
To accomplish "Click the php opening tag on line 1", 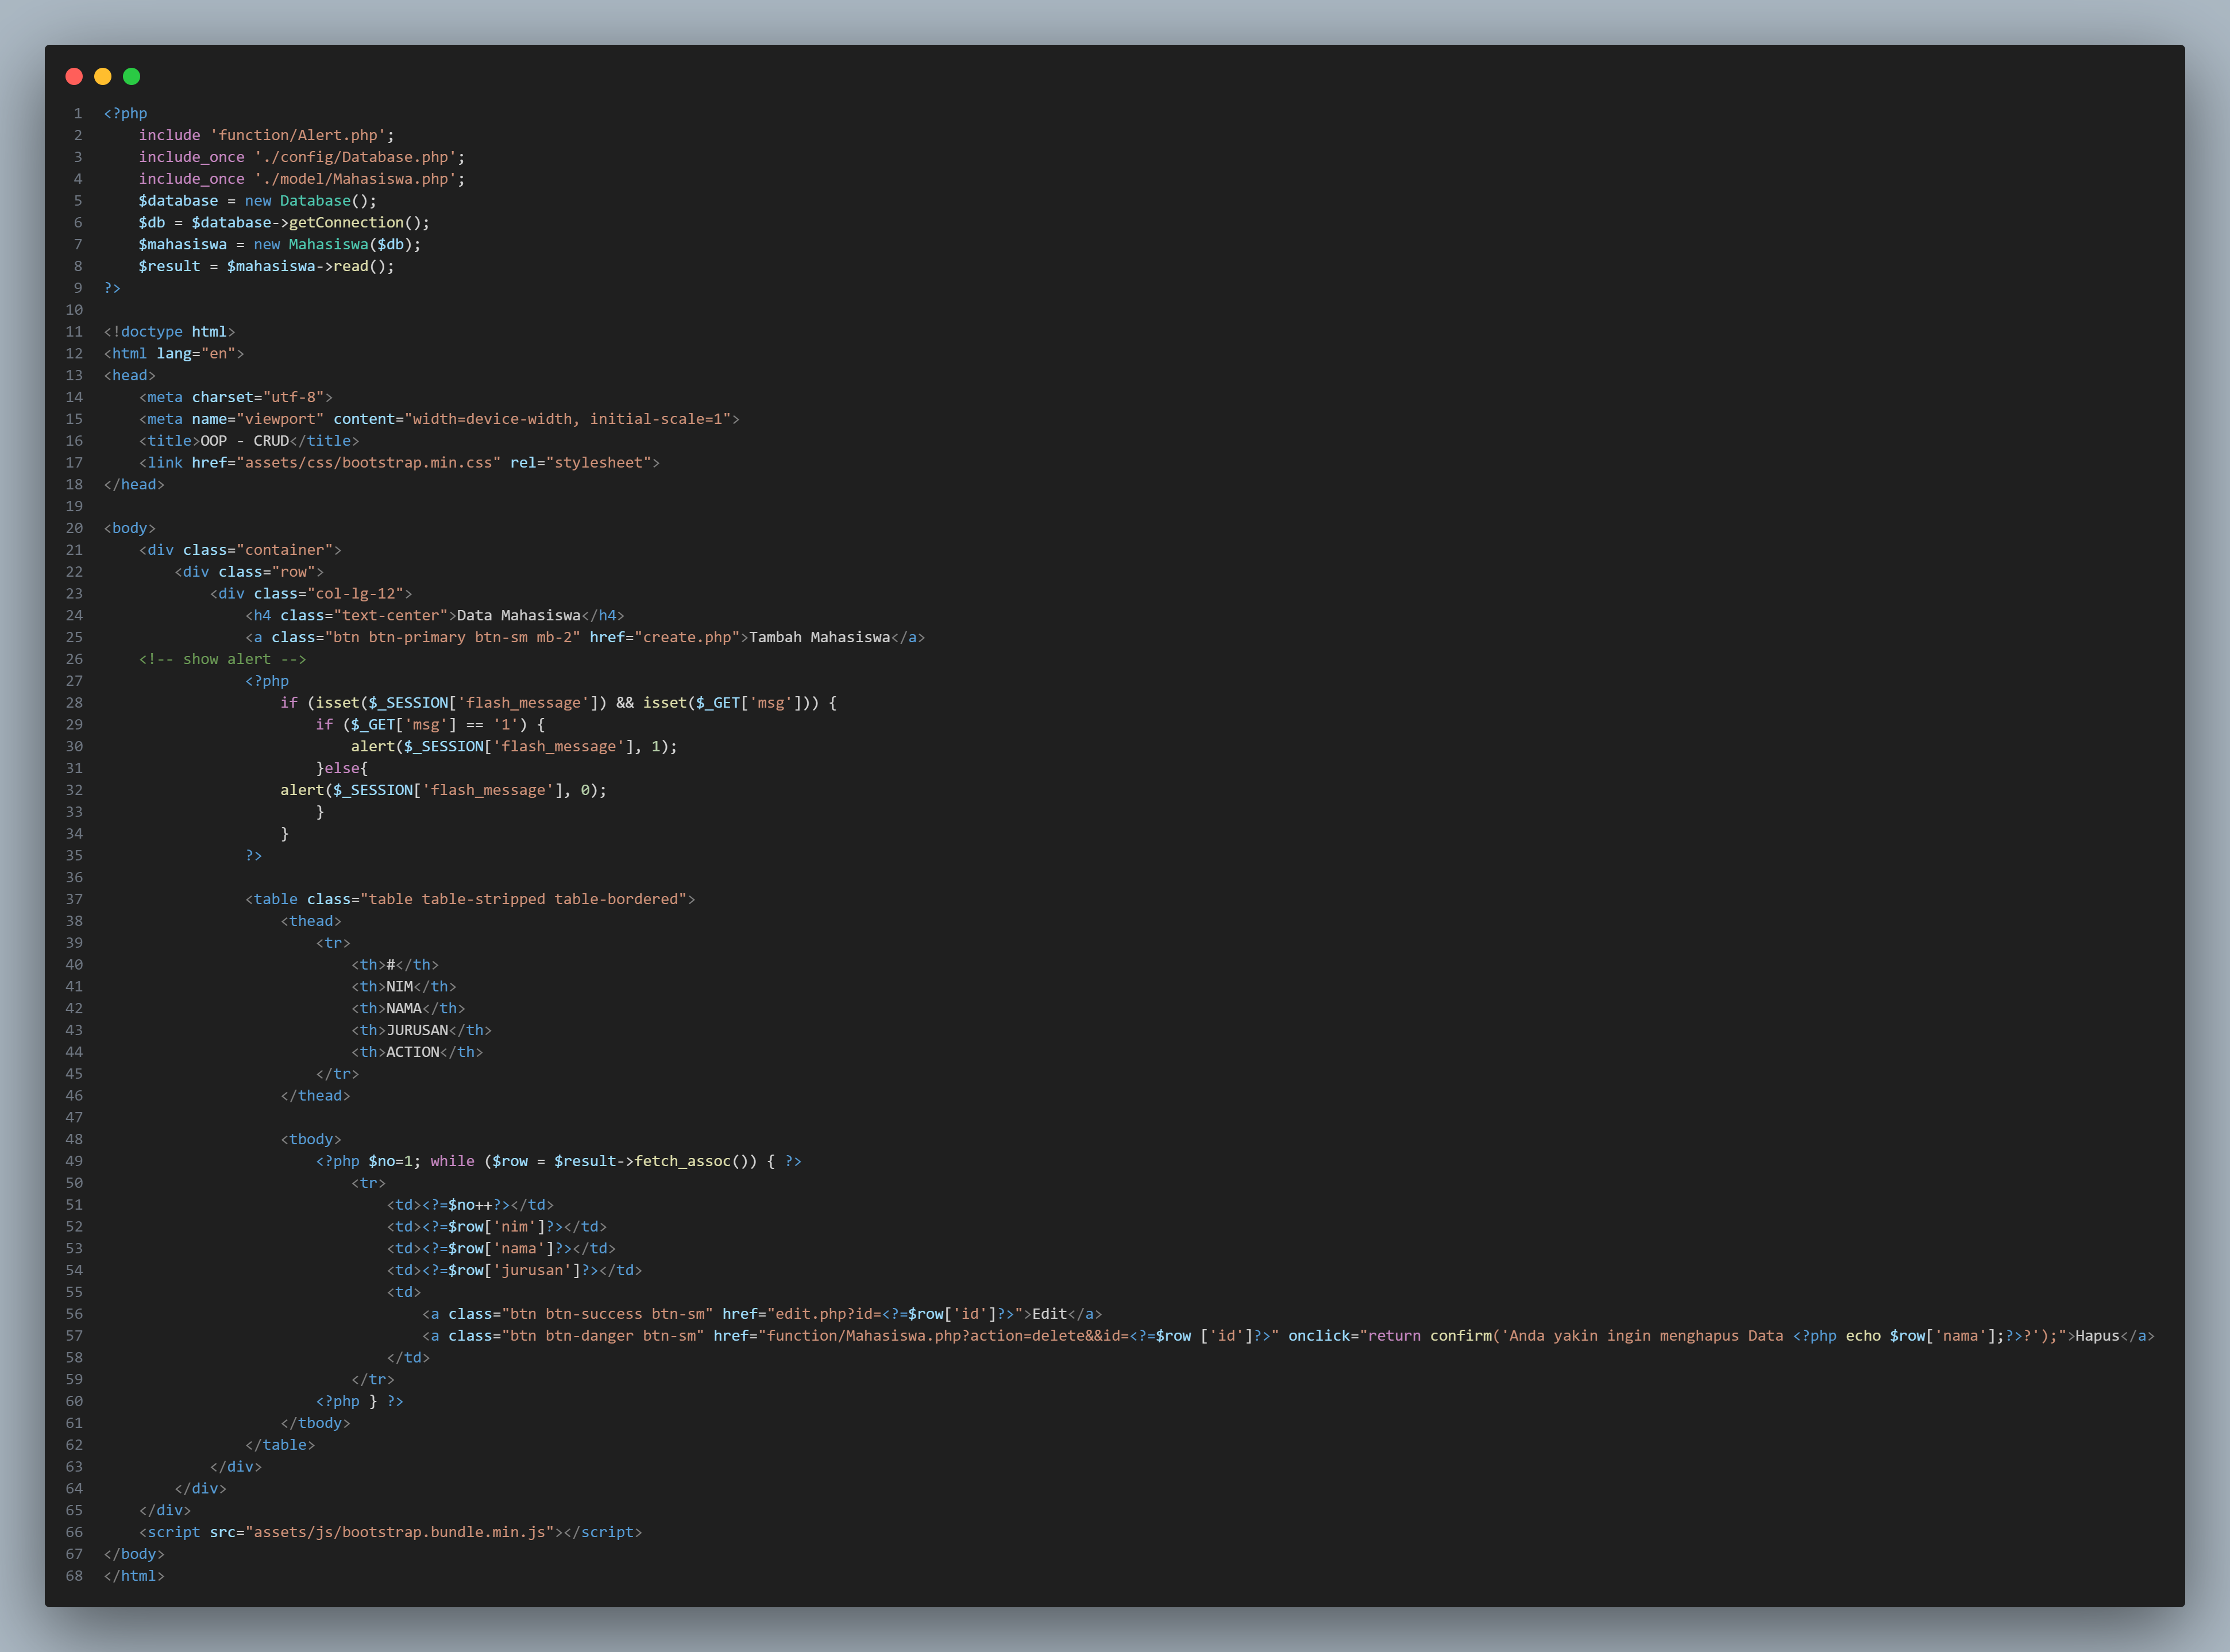I will (x=125, y=113).
